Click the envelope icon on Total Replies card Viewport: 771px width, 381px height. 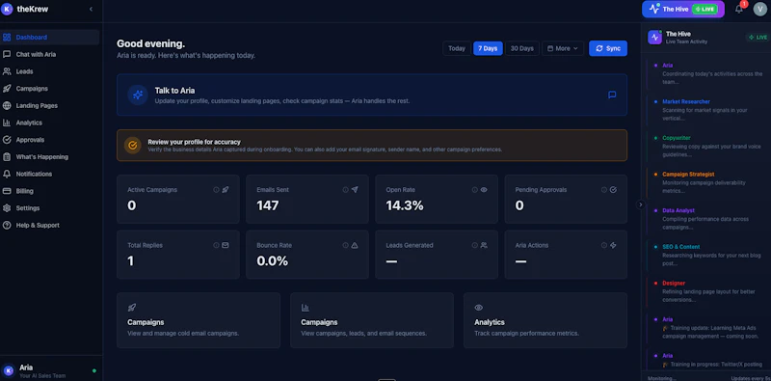pos(226,245)
